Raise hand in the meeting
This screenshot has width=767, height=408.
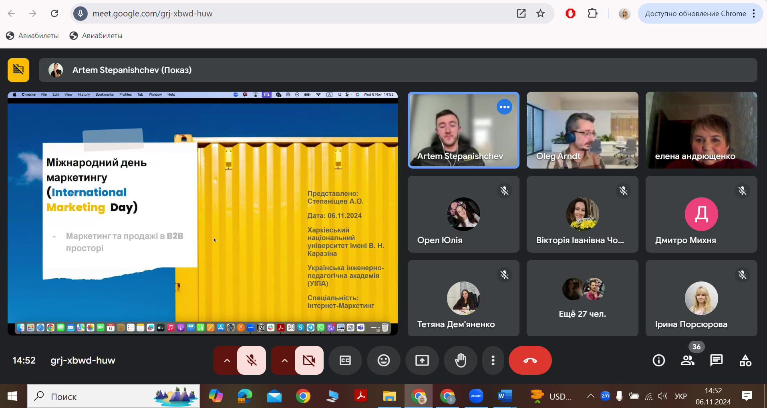coord(460,360)
